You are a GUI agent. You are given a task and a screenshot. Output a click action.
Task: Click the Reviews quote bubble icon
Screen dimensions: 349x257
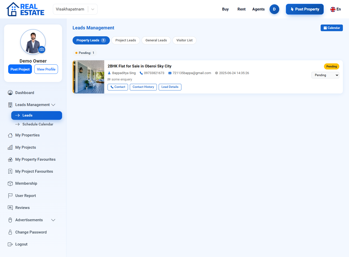tap(10, 208)
